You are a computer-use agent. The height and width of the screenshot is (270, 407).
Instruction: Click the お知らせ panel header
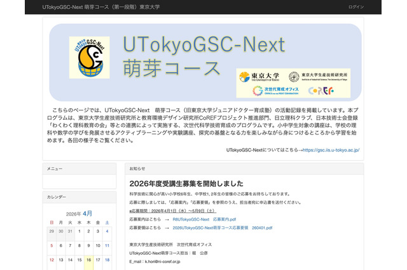[244, 169]
